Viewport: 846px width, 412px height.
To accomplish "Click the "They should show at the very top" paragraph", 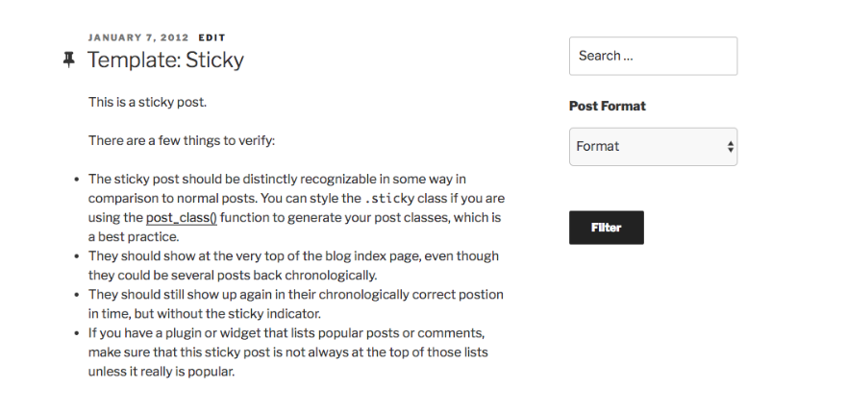I will pyautogui.click(x=293, y=266).
